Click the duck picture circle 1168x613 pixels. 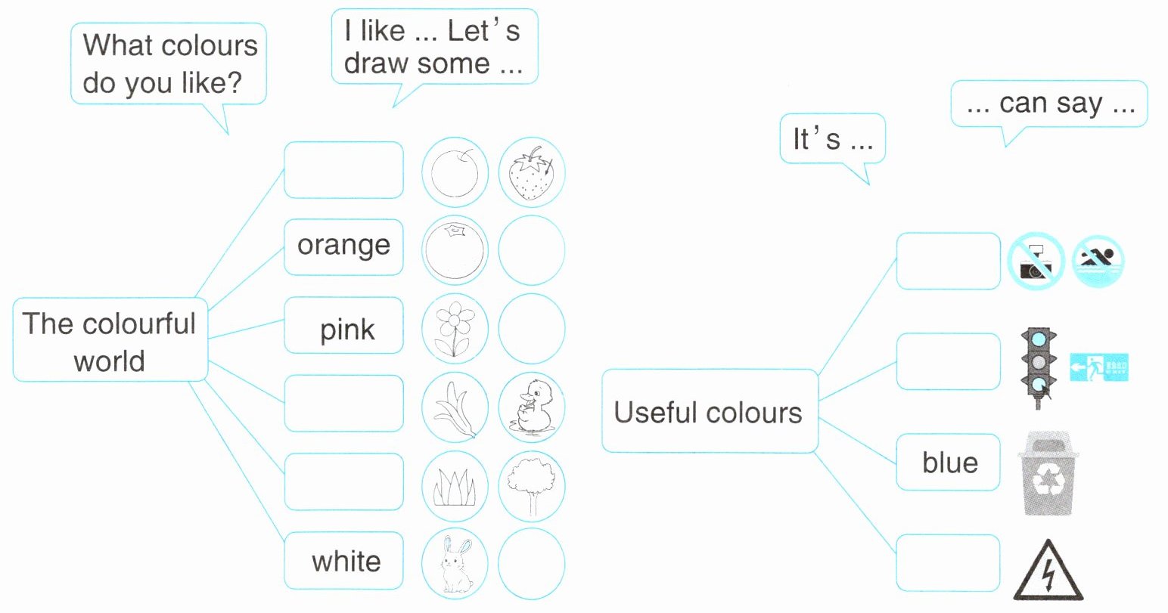click(532, 406)
